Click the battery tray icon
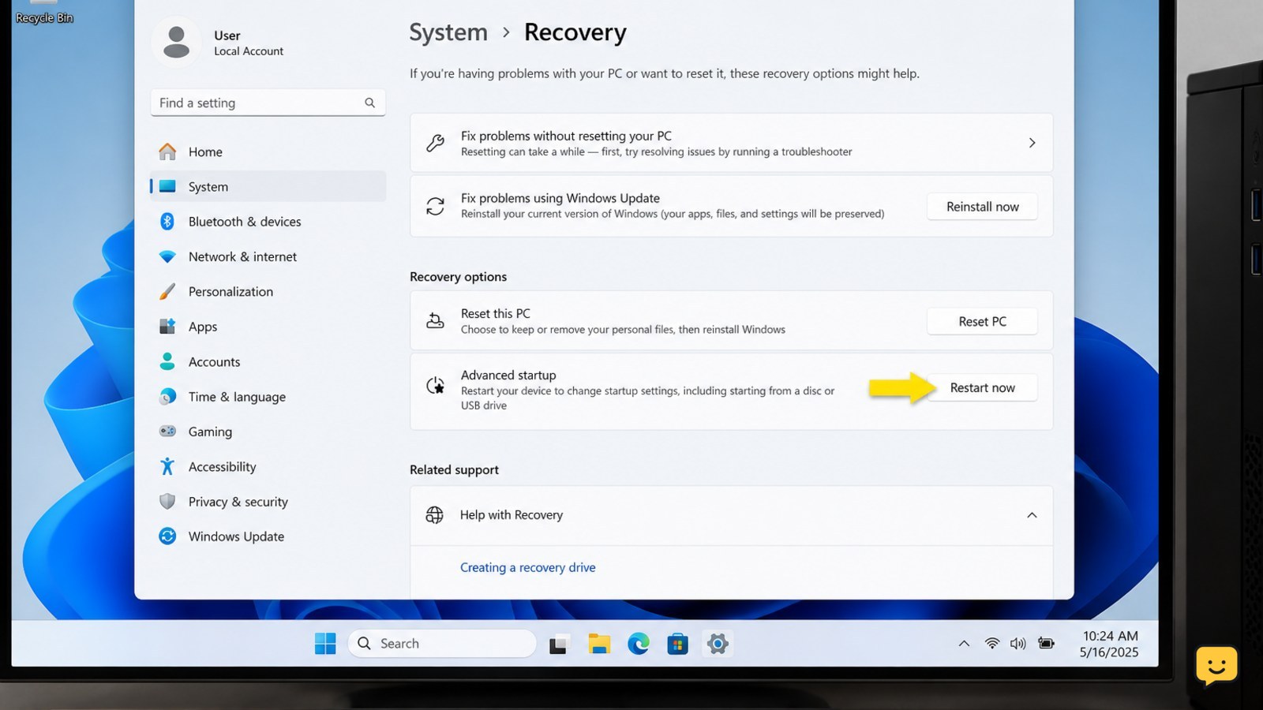The width and height of the screenshot is (1263, 710). (1047, 644)
